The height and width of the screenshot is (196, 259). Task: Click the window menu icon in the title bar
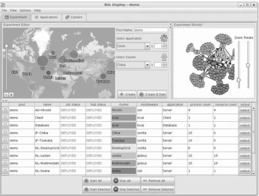point(3,5)
